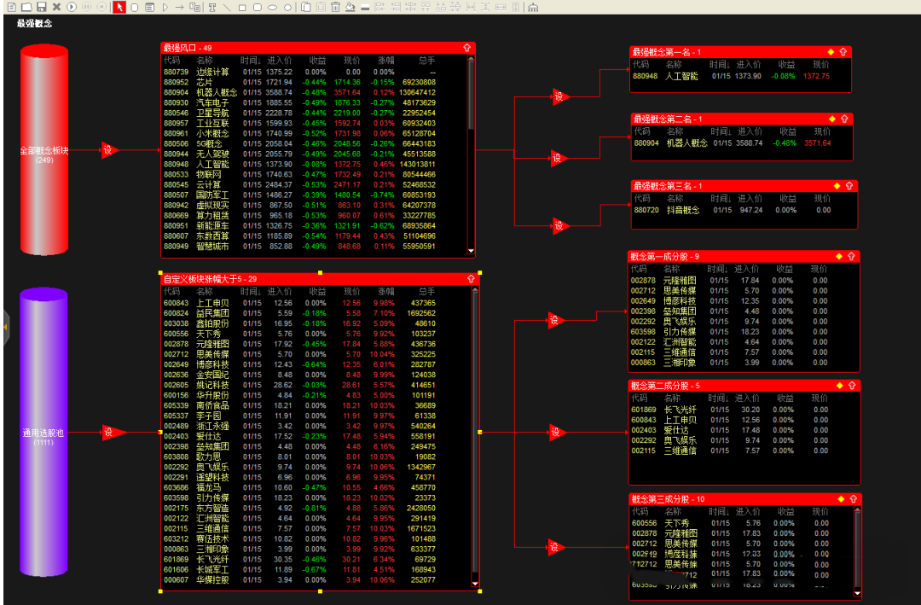Open the fill color bucket tool
This screenshot has height=605, width=921.
[350, 7]
